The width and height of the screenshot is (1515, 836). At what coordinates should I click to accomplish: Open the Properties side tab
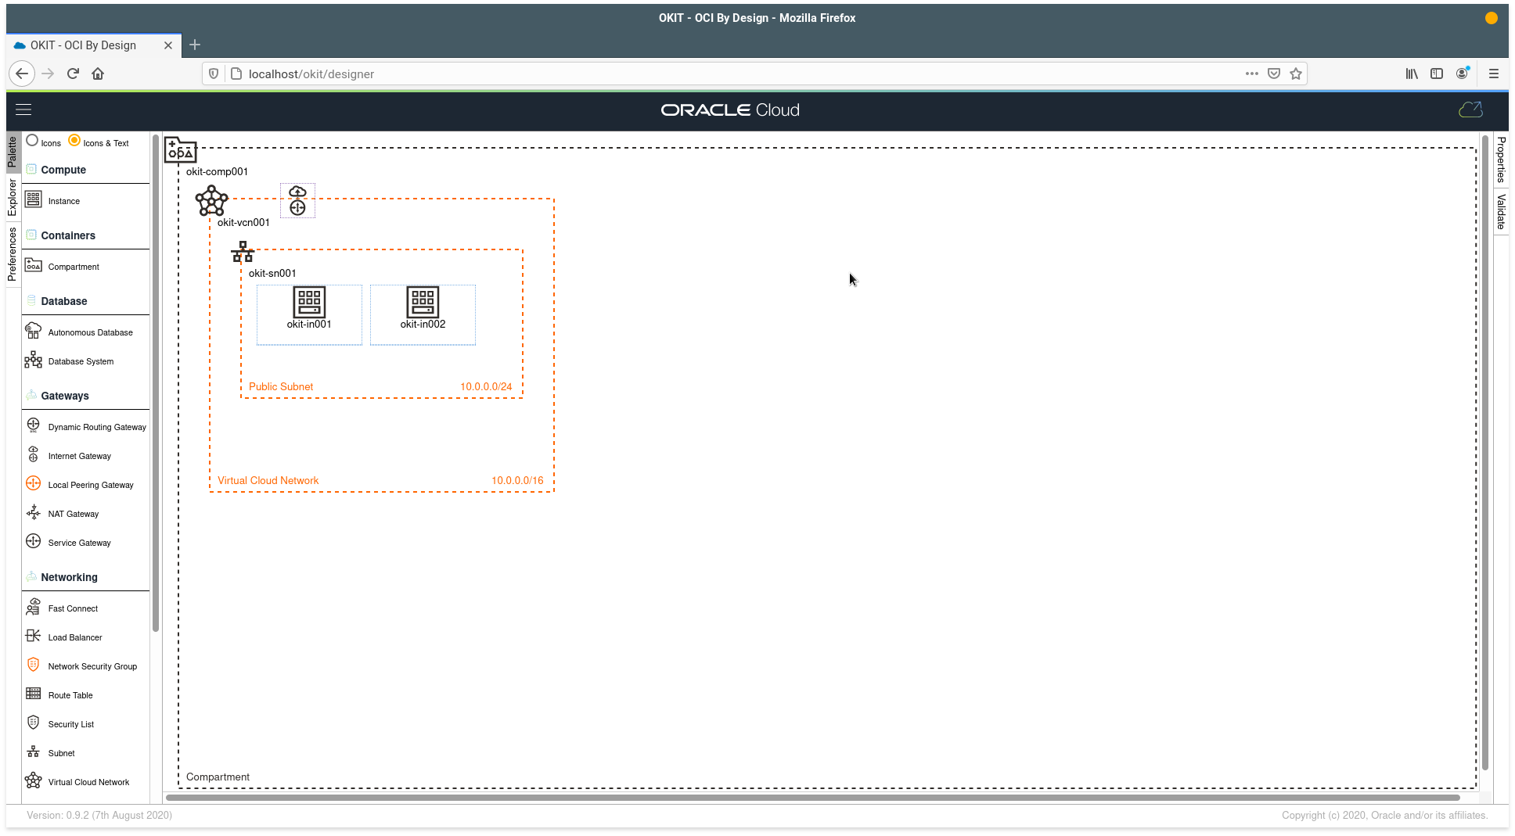[x=1501, y=159]
